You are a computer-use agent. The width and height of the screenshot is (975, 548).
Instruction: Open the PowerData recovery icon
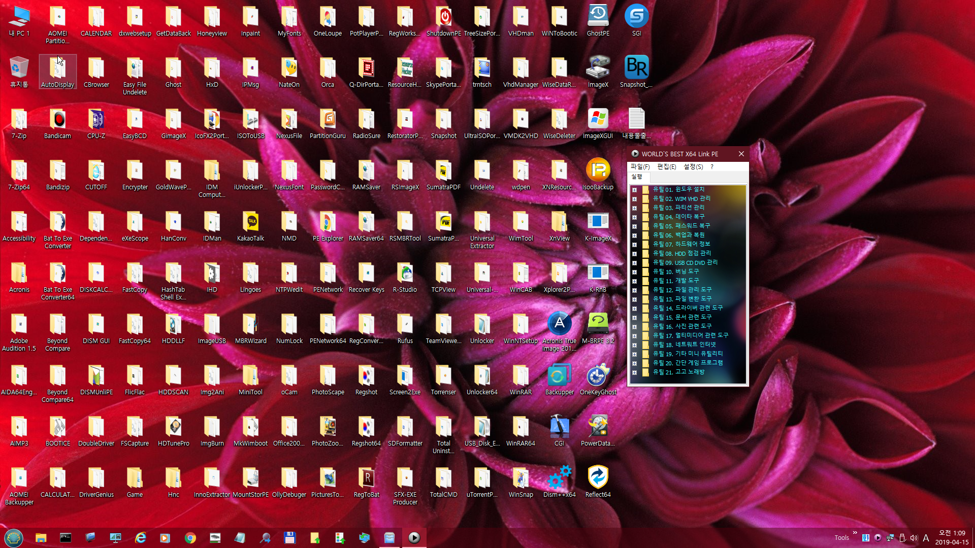(x=598, y=431)
